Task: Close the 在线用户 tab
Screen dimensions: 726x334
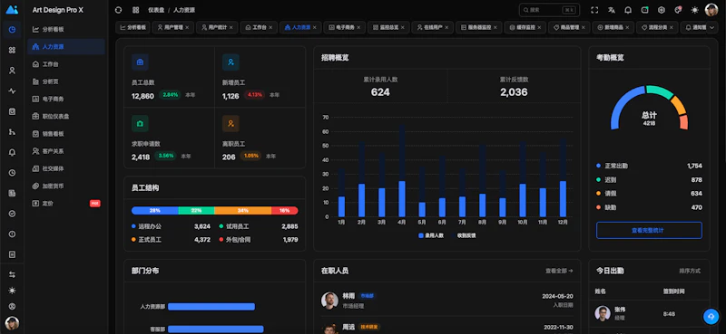Action: pos(446,28)
